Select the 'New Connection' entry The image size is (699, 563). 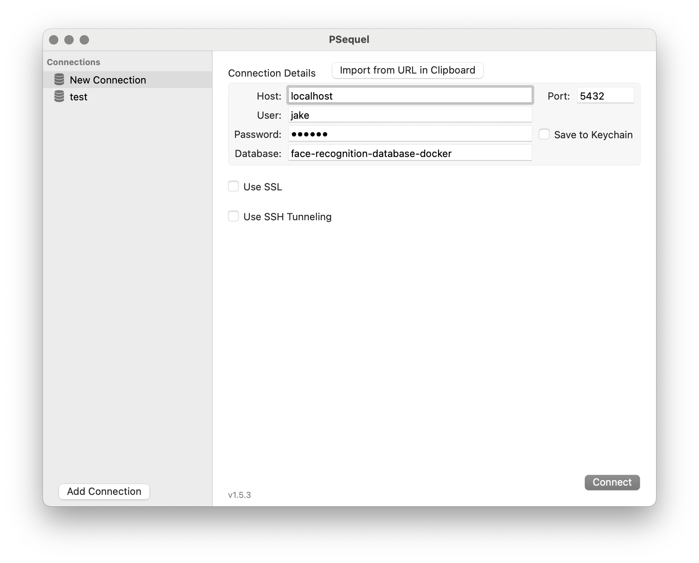pyautogui.click(x=128, y=80)
